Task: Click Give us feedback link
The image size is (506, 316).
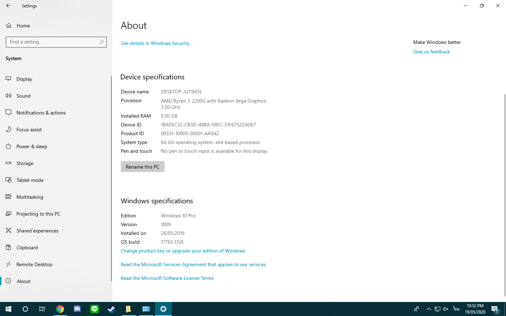Action: click(x=432, y=52)
